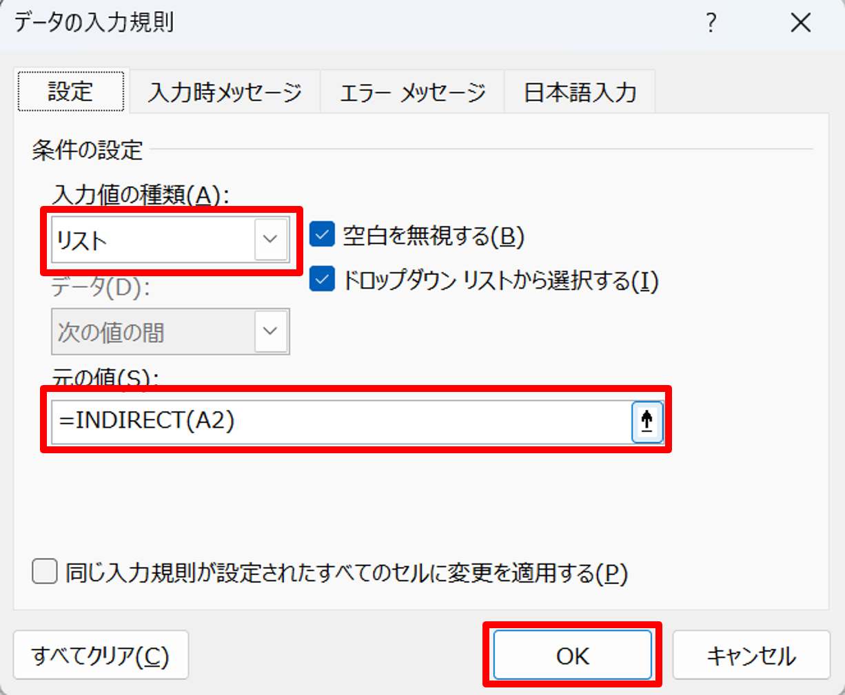
Task: Toggle ドロップダウン リストから選択する checkbox
Action: (322, 280)
